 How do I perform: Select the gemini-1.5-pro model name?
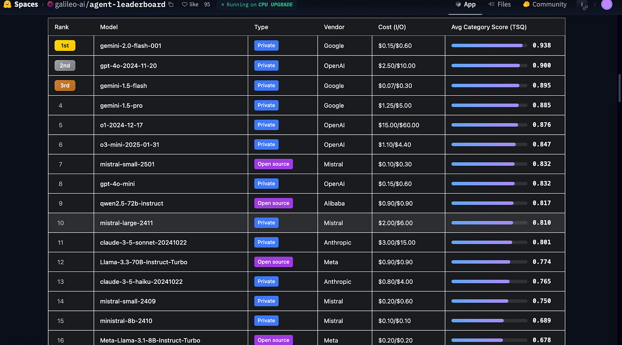[121, 106]
